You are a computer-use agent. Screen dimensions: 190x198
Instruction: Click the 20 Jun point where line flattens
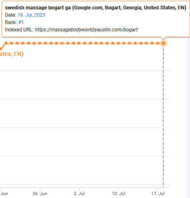[6, 43]
